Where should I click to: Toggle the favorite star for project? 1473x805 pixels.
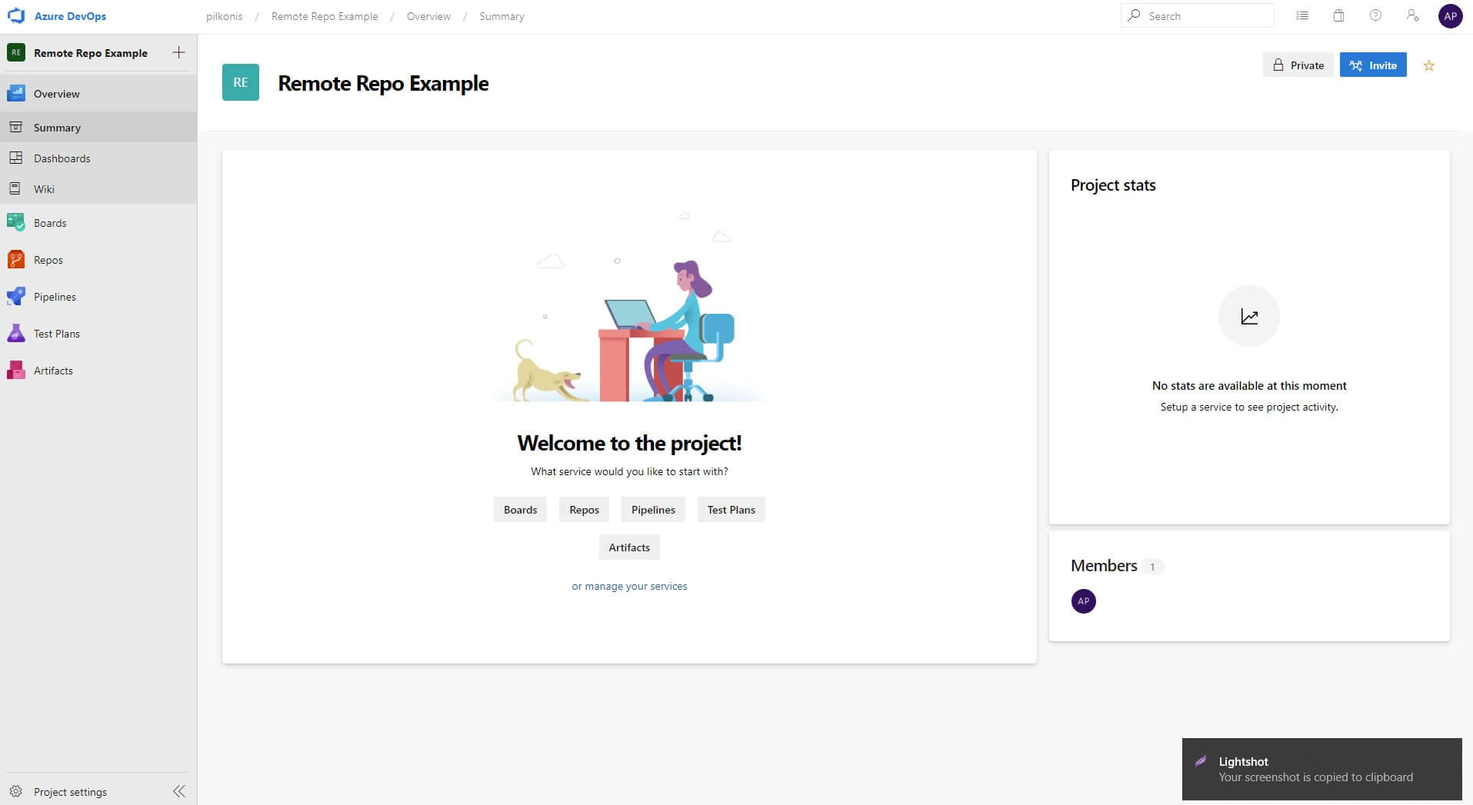(x=1429, y=65)
